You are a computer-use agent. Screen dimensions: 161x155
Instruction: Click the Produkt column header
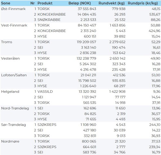(45, 3)
